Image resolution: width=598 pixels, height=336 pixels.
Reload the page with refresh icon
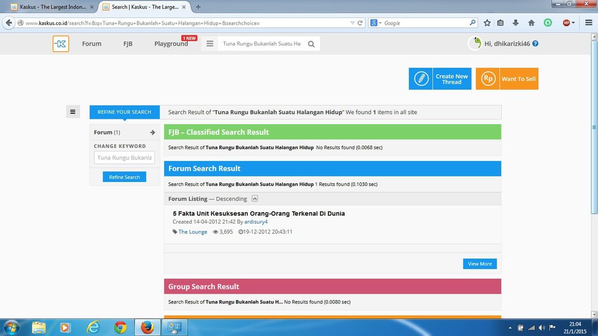(360, 23)
